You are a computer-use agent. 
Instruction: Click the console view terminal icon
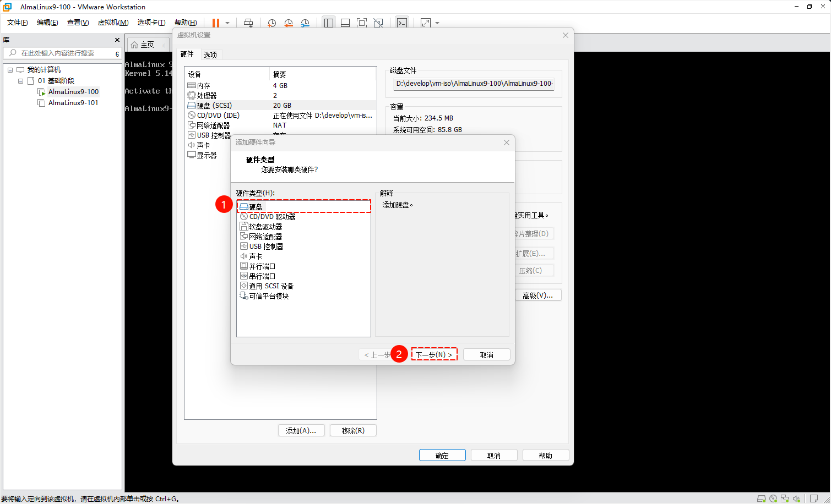(x=402, y=23)
